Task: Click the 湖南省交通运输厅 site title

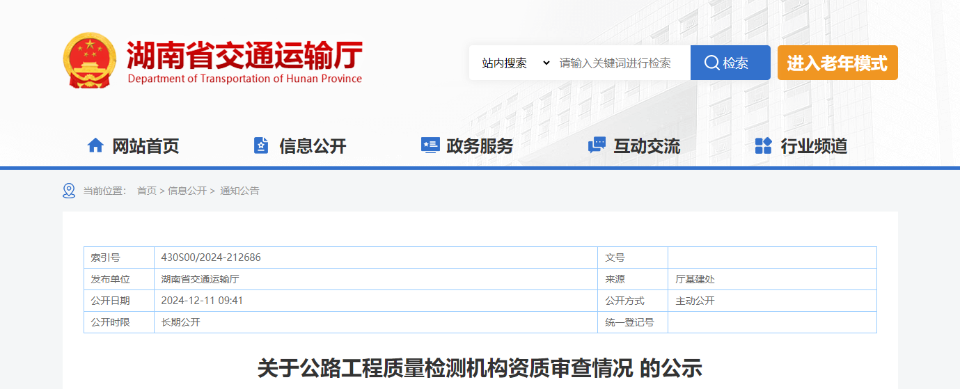Action: (244, 56)
